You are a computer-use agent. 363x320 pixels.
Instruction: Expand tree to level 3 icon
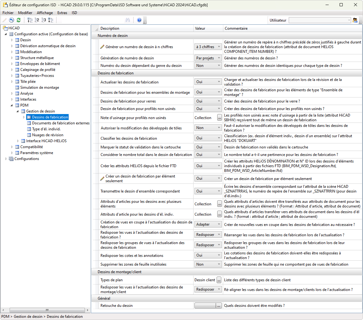(44, 20)
